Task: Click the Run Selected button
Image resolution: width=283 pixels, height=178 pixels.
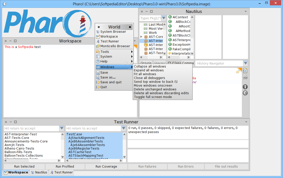Action: [24, 166]
